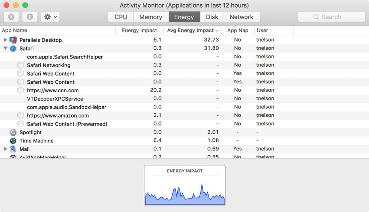This screenshot has width=369, height=212.
Task: Click the User column header
Action: pos(274,30)
